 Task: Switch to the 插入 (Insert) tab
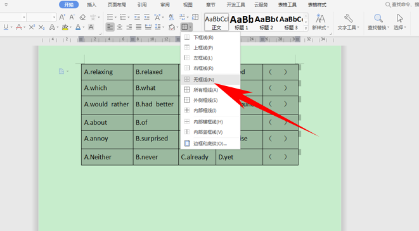[91, 5]
